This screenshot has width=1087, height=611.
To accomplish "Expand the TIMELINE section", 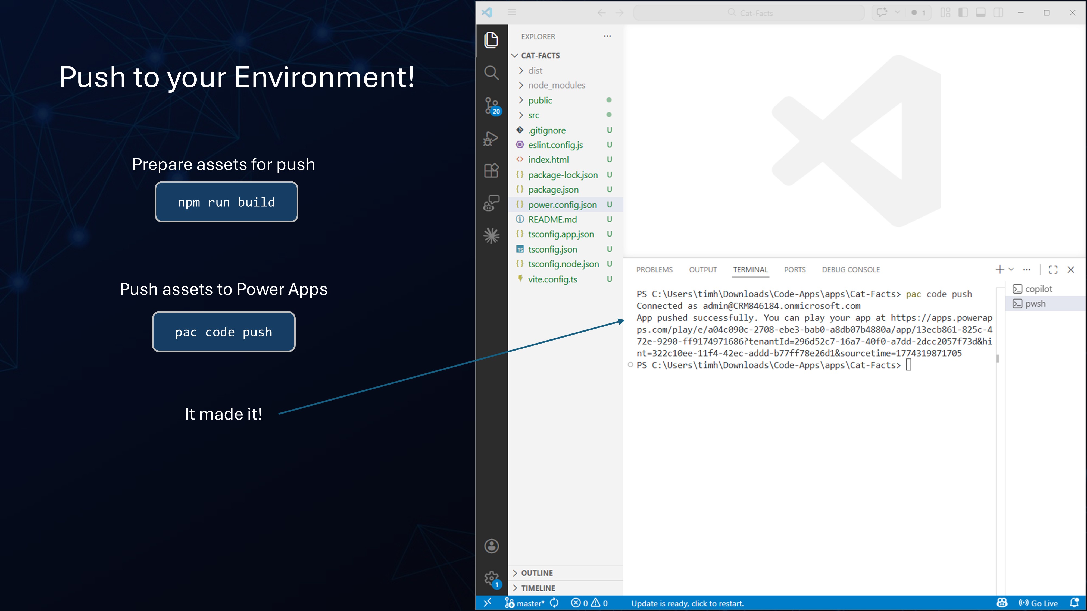I will [566, 588].
